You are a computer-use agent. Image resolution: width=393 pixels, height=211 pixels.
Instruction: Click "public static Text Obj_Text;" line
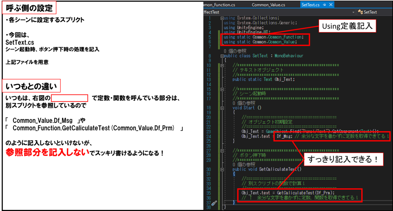[264, 79]
